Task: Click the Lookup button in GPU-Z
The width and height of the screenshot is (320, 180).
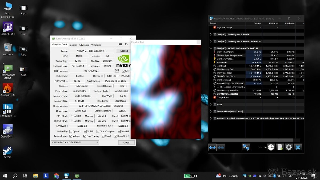Action: [123, 51]
